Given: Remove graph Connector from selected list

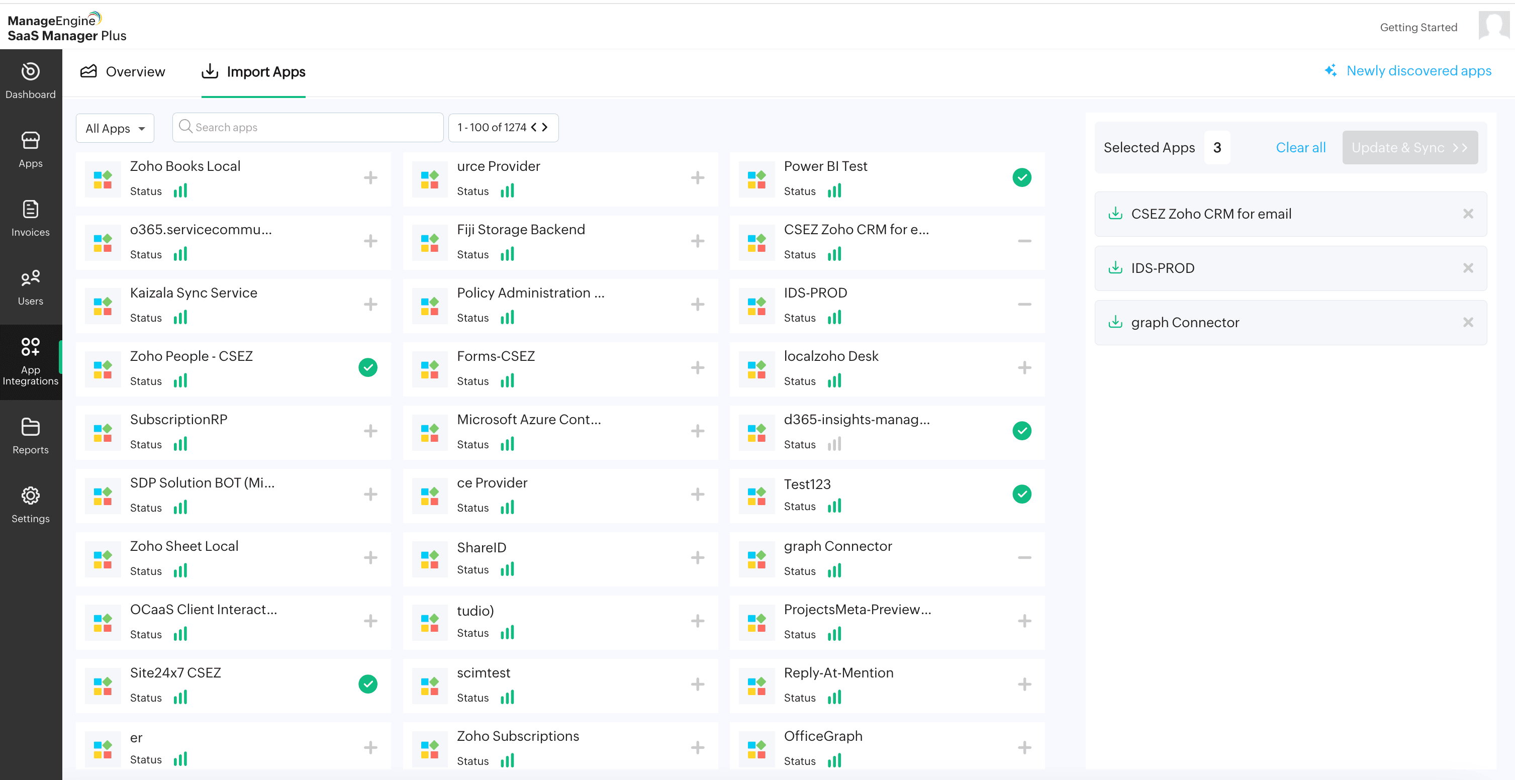Looking at the screenshot, I should [1468, 322].
